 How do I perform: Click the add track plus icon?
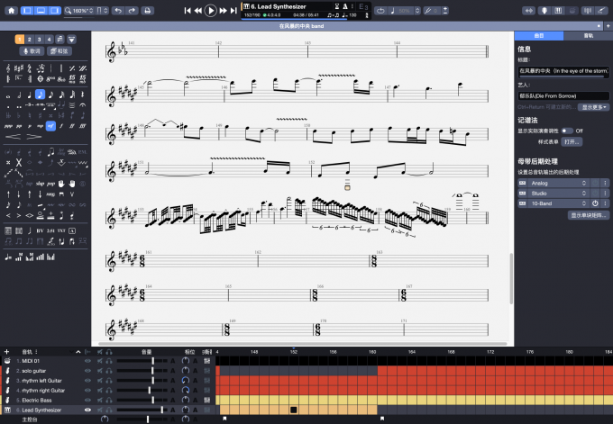(x=6, y=351)
